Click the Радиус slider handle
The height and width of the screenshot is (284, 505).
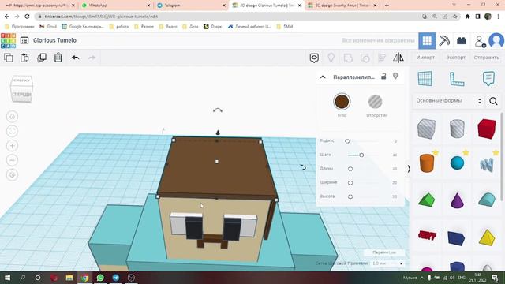pos(347,141)
